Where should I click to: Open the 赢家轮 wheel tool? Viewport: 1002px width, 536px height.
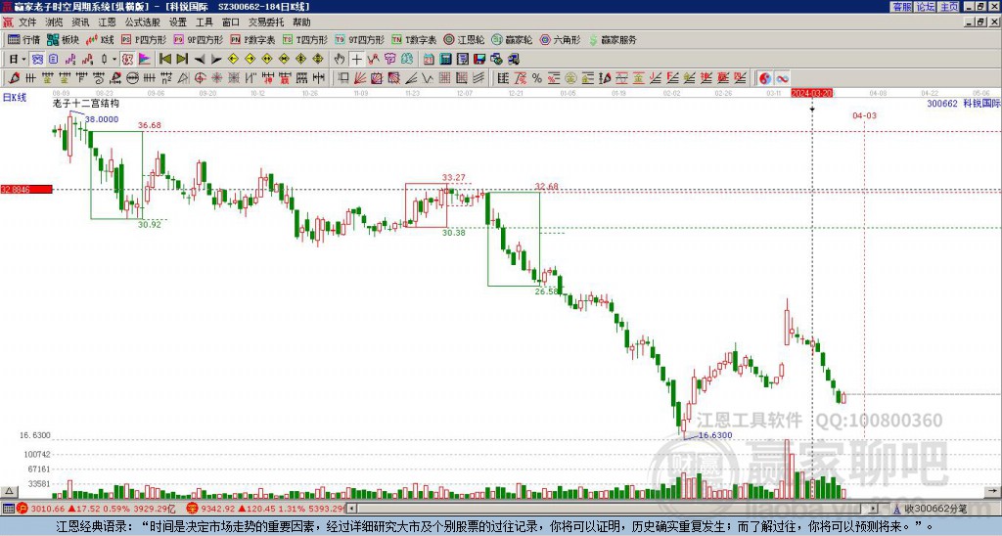pyautogui.click(x=512, y=39)
